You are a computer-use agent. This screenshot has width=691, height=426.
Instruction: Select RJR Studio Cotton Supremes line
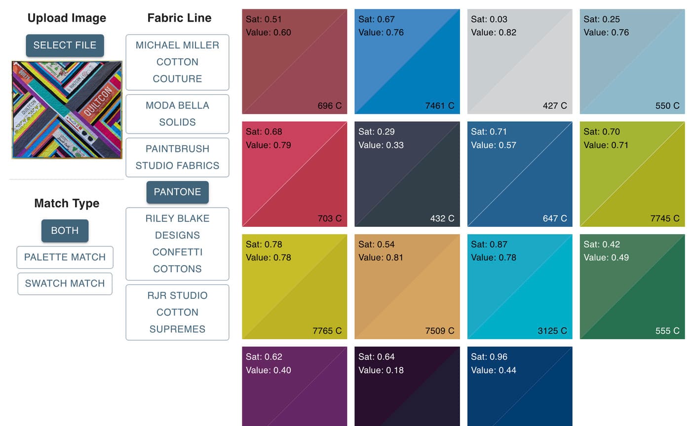tap(177, 312)
